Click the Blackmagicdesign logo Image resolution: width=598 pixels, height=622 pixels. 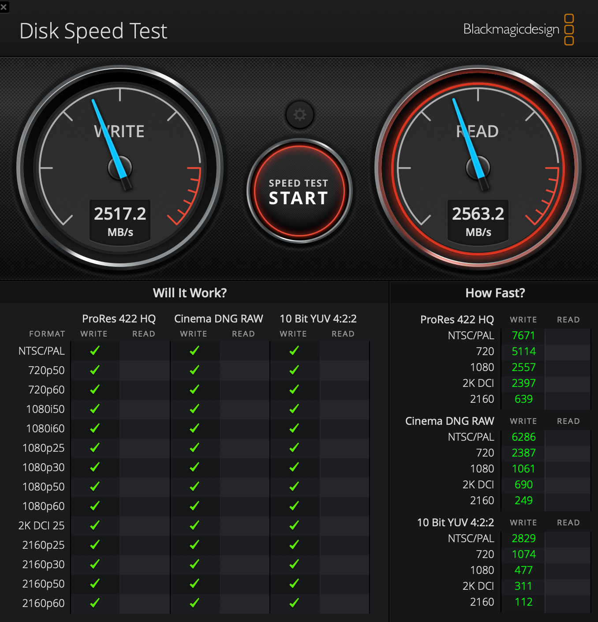519,30
